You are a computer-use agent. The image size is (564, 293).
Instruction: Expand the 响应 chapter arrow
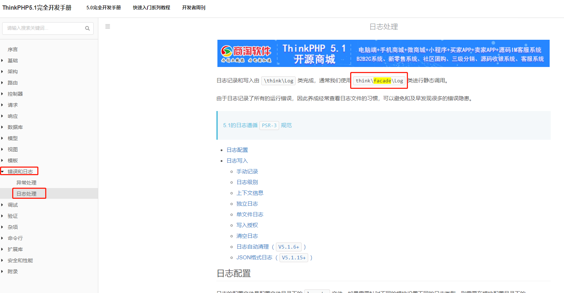click(2, 116)
